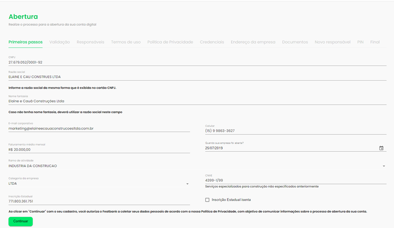
Task: Open the PIN tab
Action: (360, 42)
